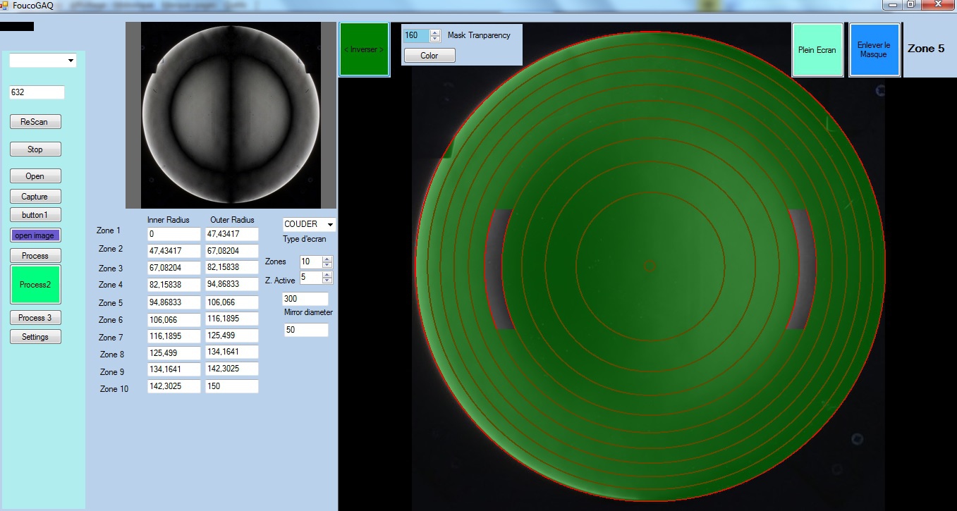This screenshot has height=511, width=957.
Task: Run the Process button
Action: coord(35,256)
